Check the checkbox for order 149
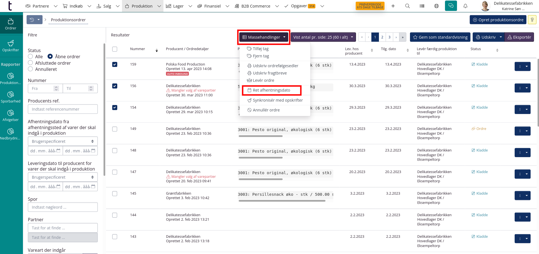 115,129
